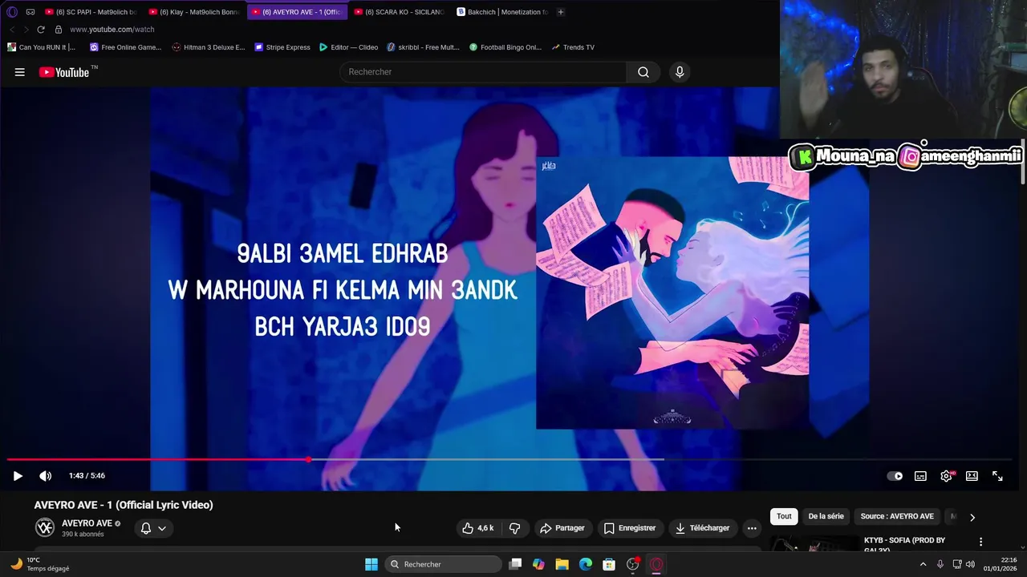Open the AVEYRO AVE channel name link
The height and width of the screenshot is (577, 1027).
pyautogui.click(x=87, y=523)
